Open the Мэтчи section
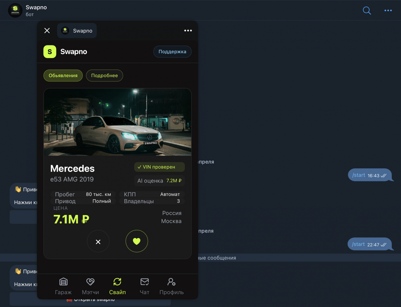 [90, 286]
